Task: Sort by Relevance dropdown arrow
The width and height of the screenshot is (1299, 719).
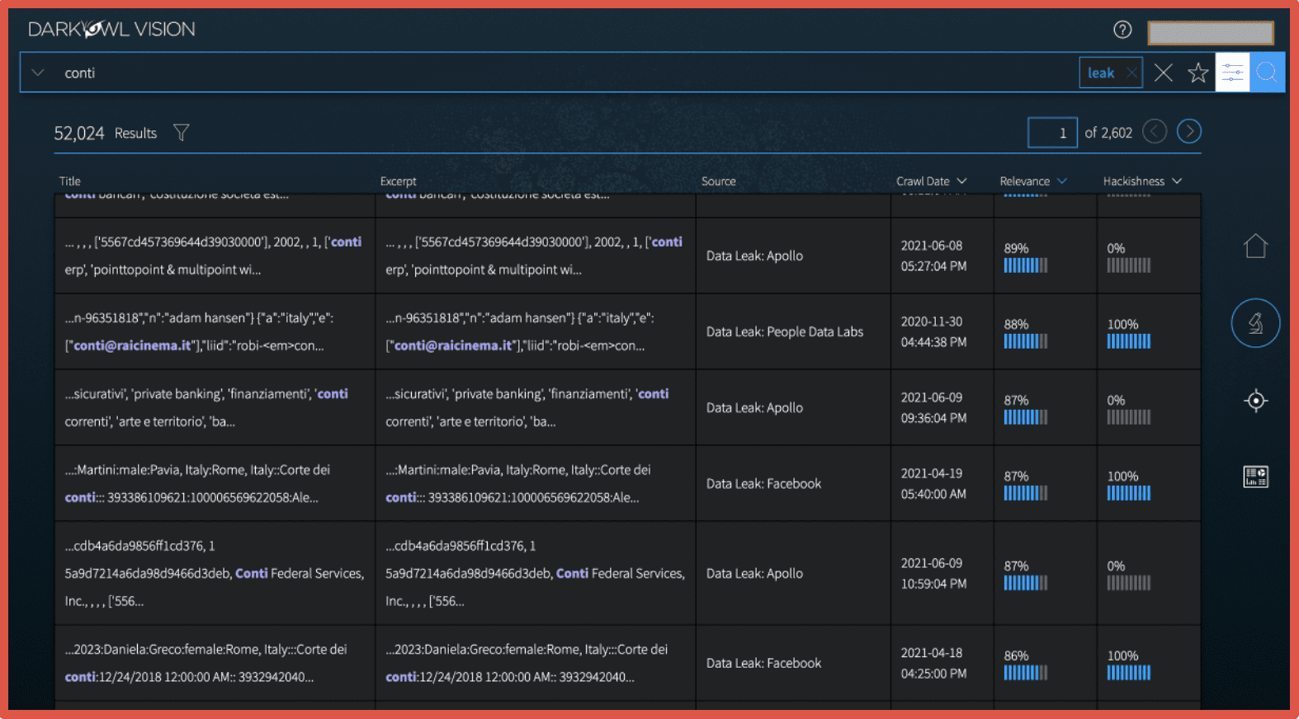Action: (x=1062, y=181)
